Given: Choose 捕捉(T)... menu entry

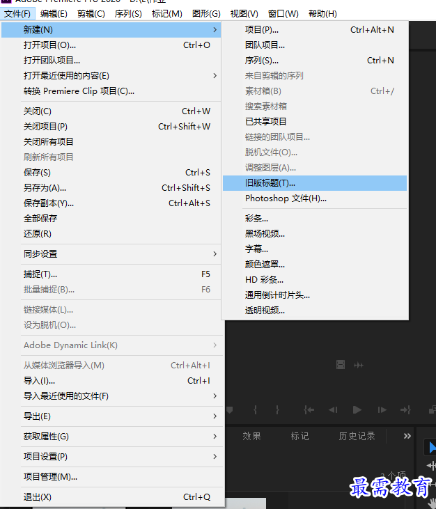Looking at the screenshot, I should pos(111,274).
